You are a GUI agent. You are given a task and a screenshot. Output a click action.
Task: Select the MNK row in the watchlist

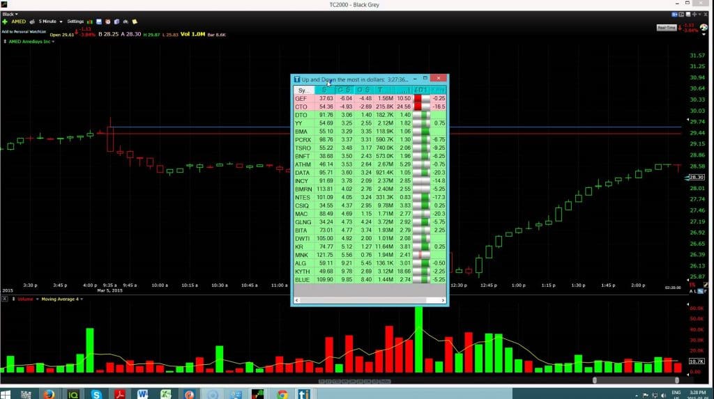coord(370,255)
